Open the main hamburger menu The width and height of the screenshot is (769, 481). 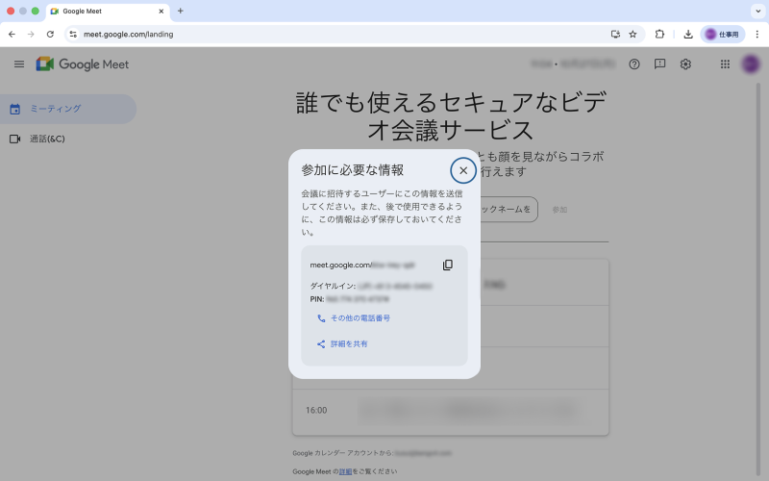click(x=19, y=64)
